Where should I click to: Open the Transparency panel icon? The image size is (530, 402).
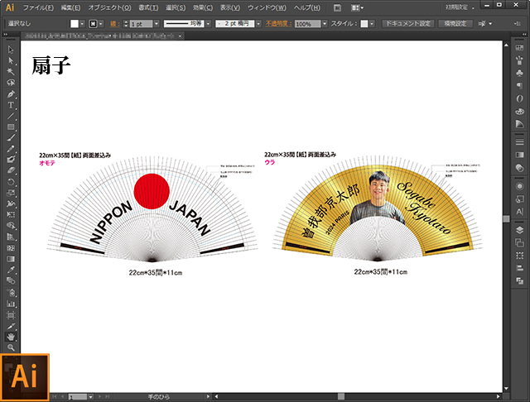(519, 167)
